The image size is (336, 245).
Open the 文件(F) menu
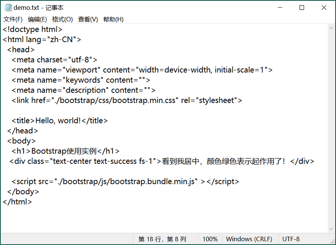(x=13, y=19)
